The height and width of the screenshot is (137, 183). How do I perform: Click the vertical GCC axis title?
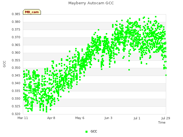(x=4, y=64)
